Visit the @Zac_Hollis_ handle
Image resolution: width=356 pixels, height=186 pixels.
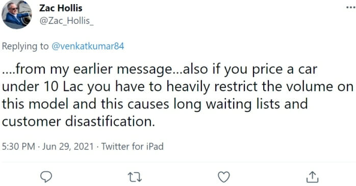tap(66, 21)
